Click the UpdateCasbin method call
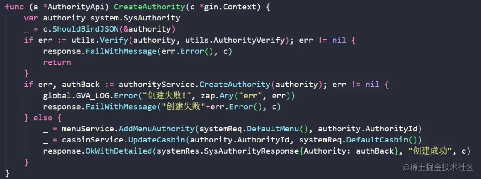481x179 pixels. click(157, 140)
